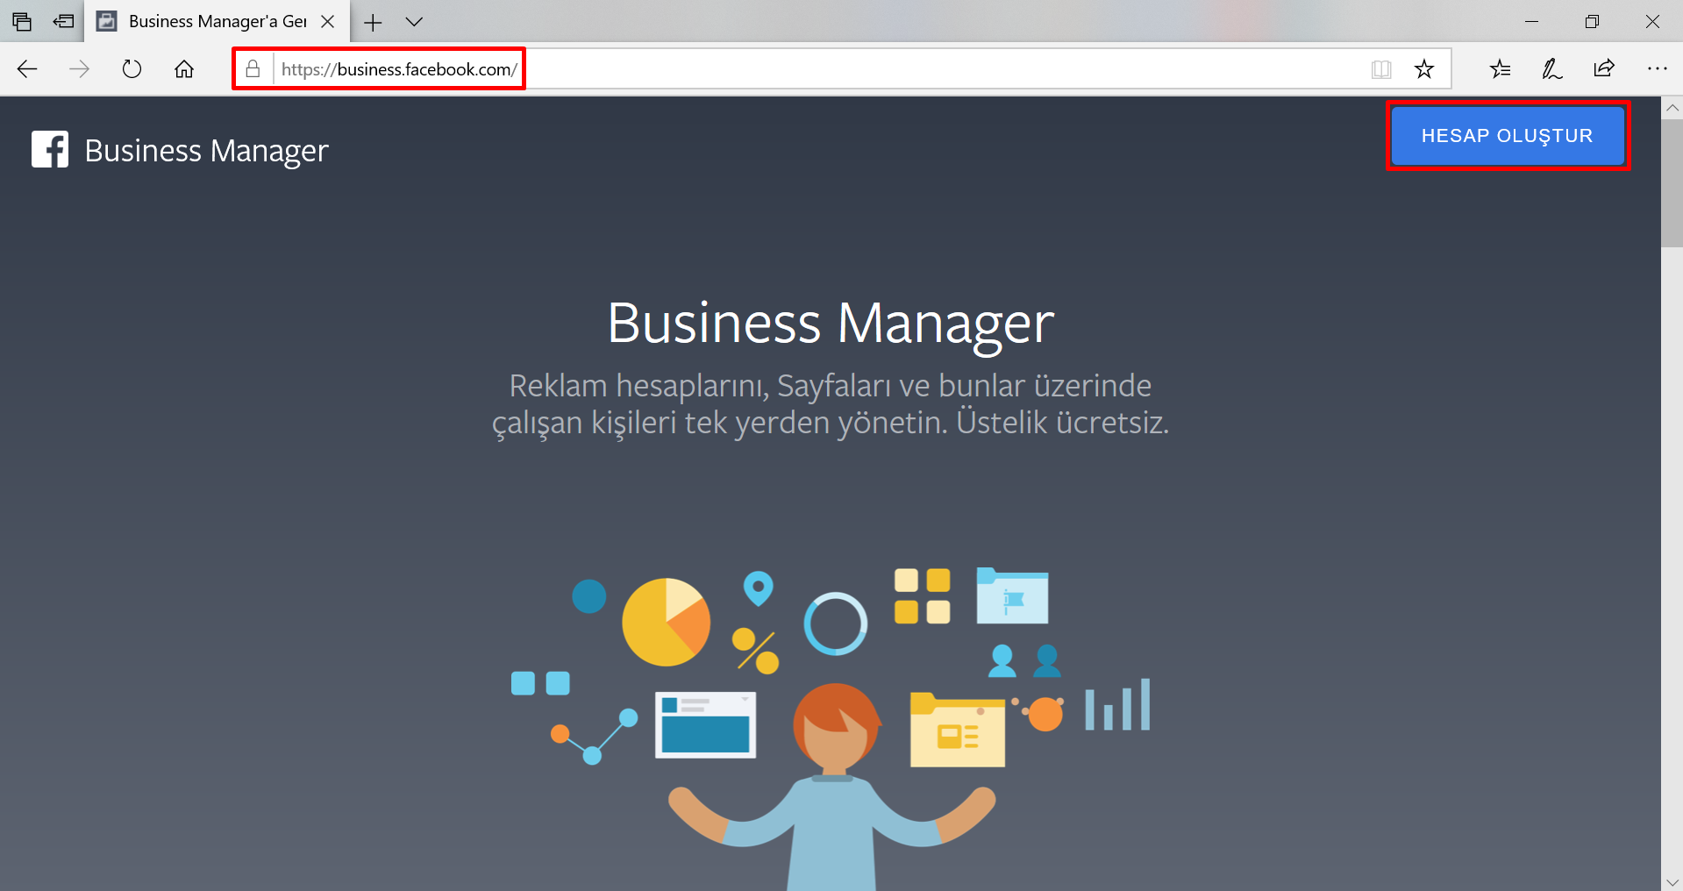This screenshot has height=891, width=1683.
Task: Click the browser Forward arrow
Action: click(80, 69)
